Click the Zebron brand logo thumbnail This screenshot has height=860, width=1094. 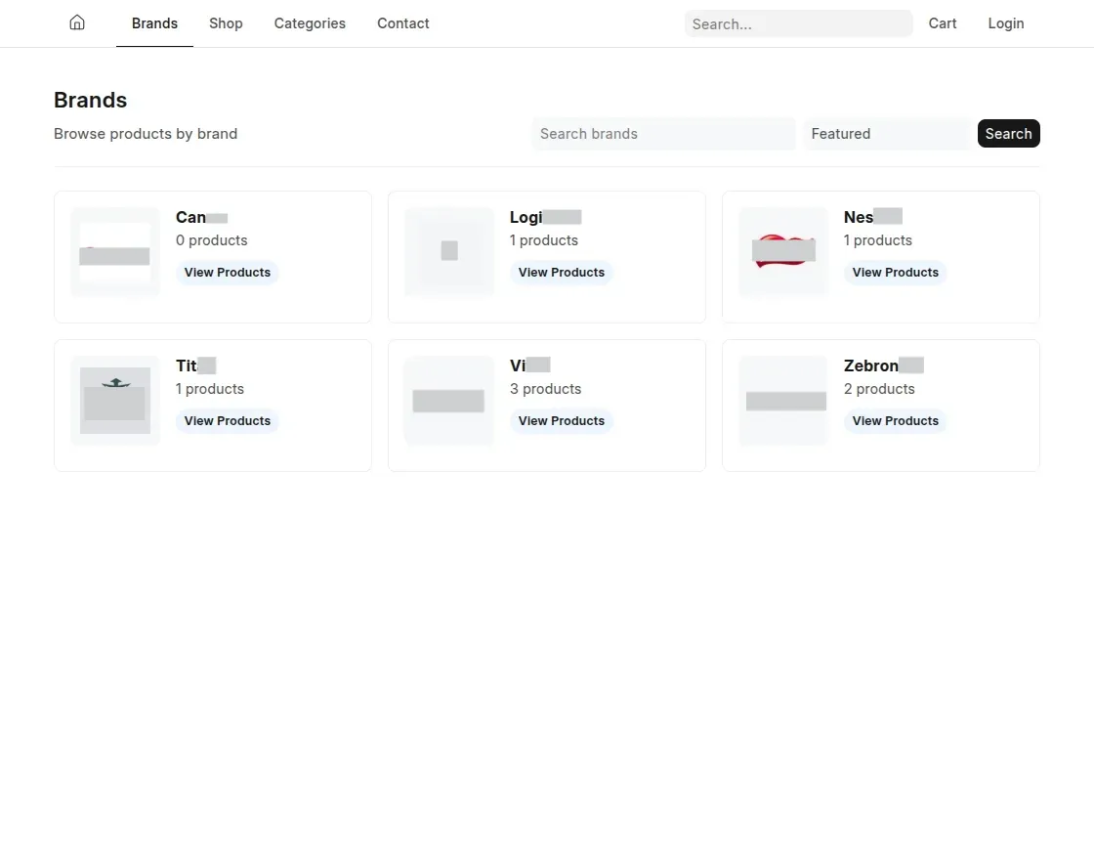(783, 401)
